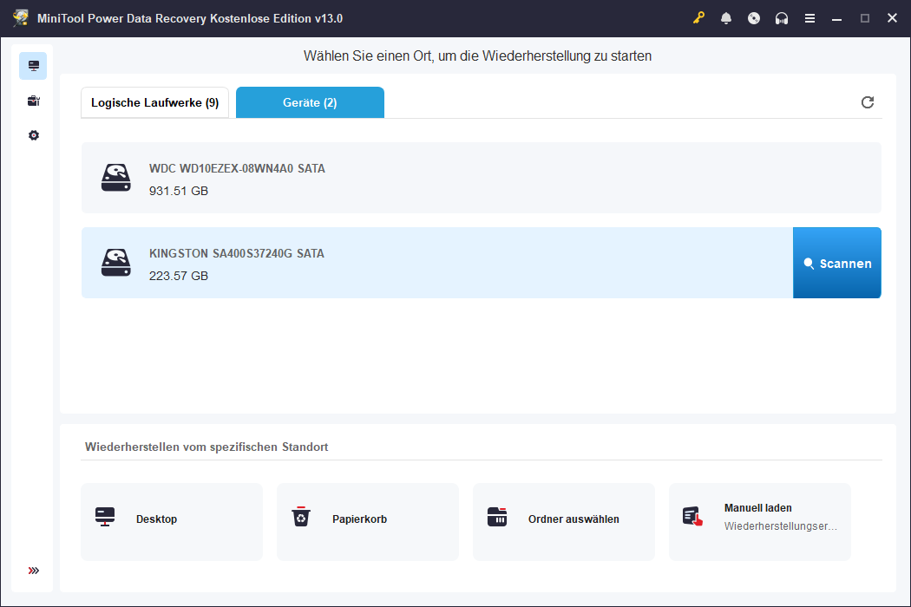Image resolution: width=911 pixels, height=607 pixels.
Task: Click the Manuell laden icon
Action: 692,517
